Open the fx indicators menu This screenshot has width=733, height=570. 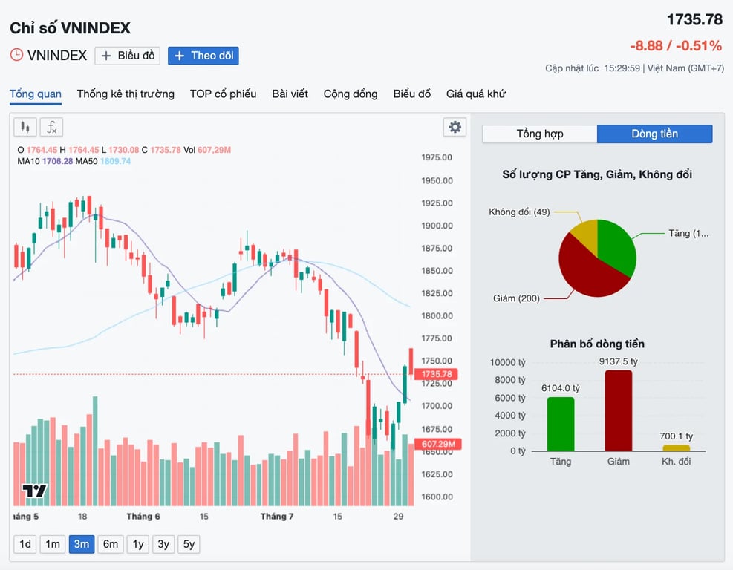pos(51,127)
